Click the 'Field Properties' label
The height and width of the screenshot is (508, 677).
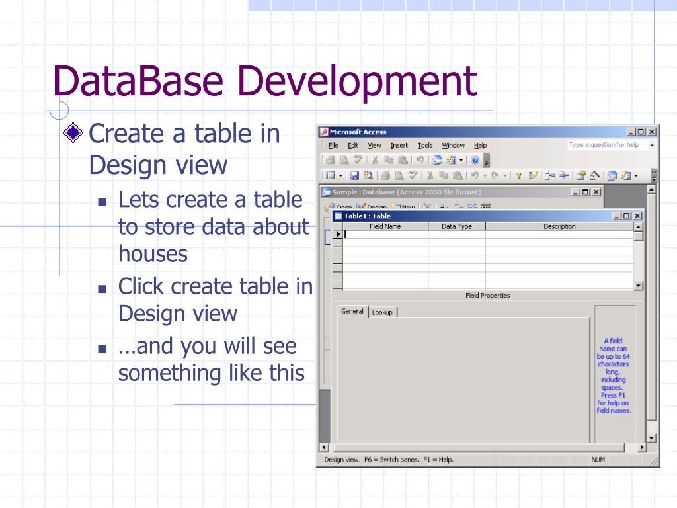(487, 296)
